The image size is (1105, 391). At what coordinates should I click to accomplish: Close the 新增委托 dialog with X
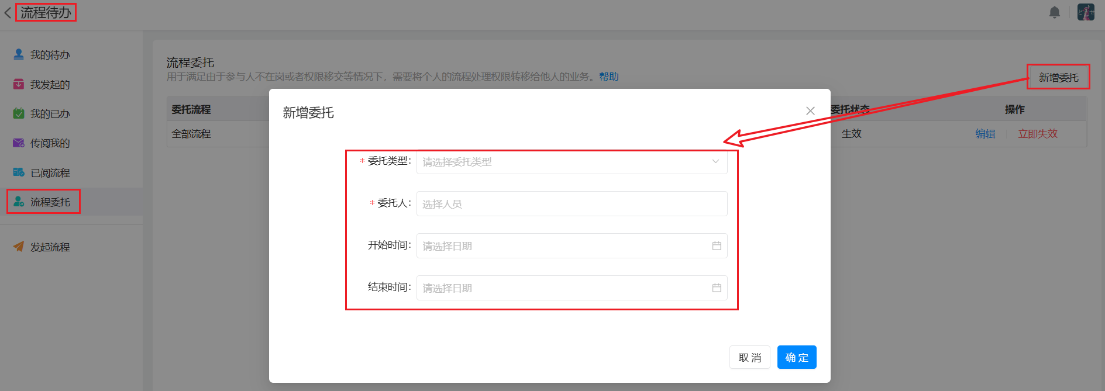point(810,111)
